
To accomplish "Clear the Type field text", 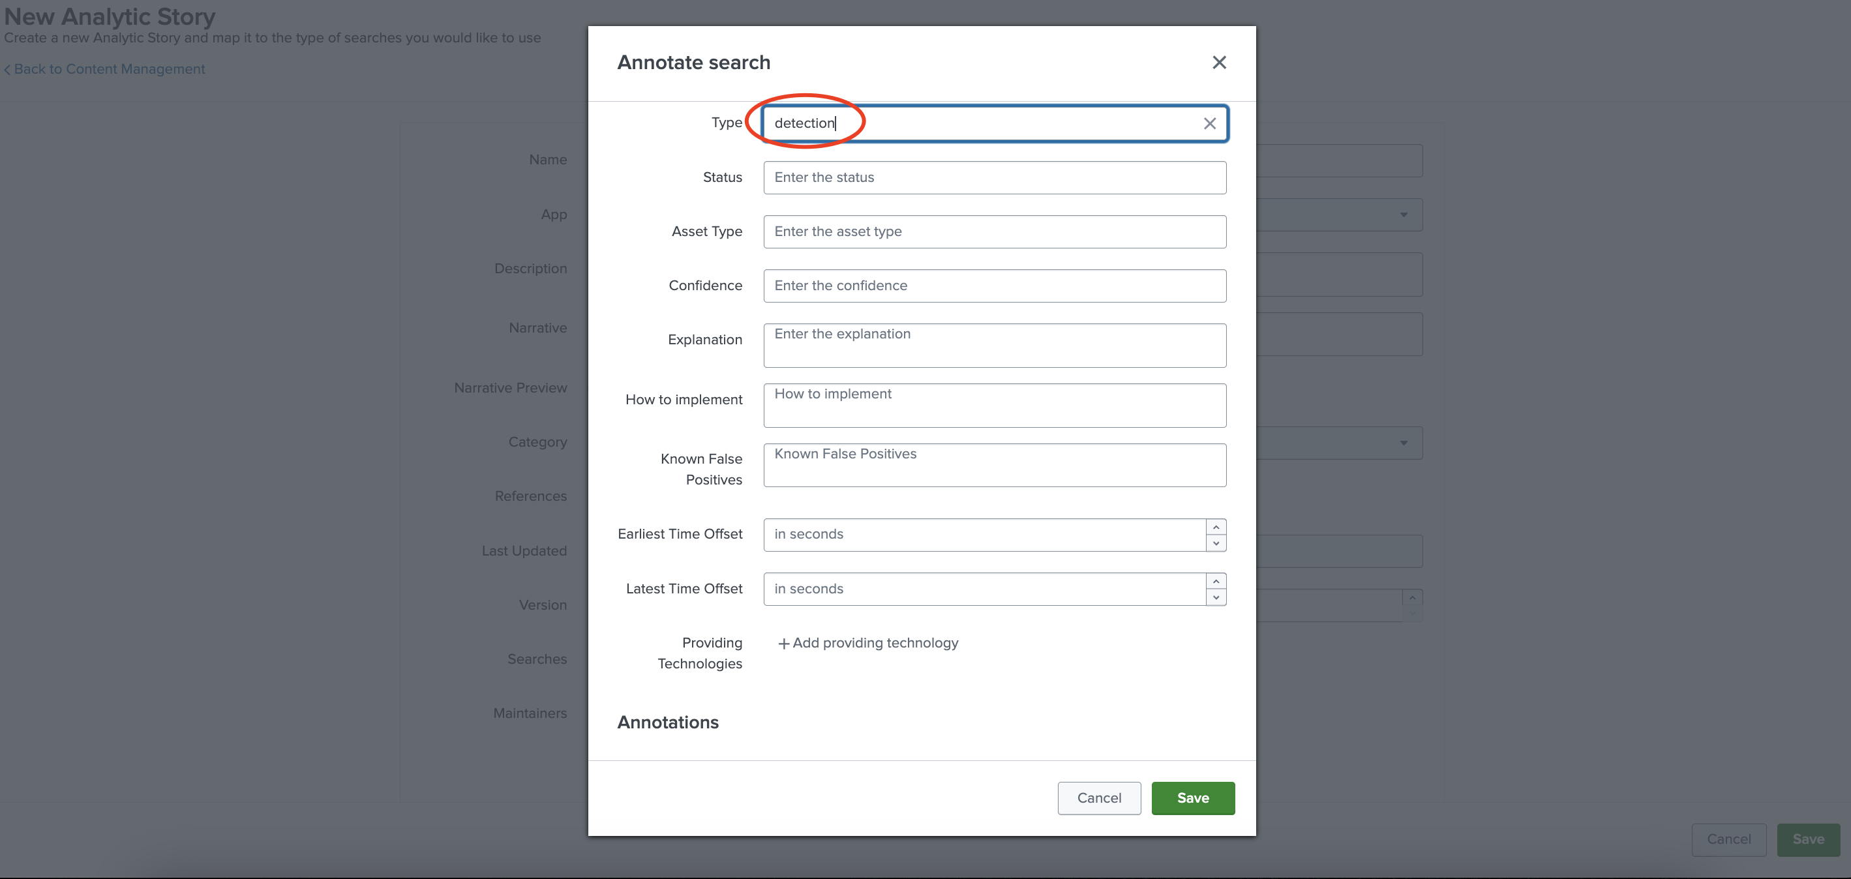I will pyautogui.click(x=1209, y=123).
